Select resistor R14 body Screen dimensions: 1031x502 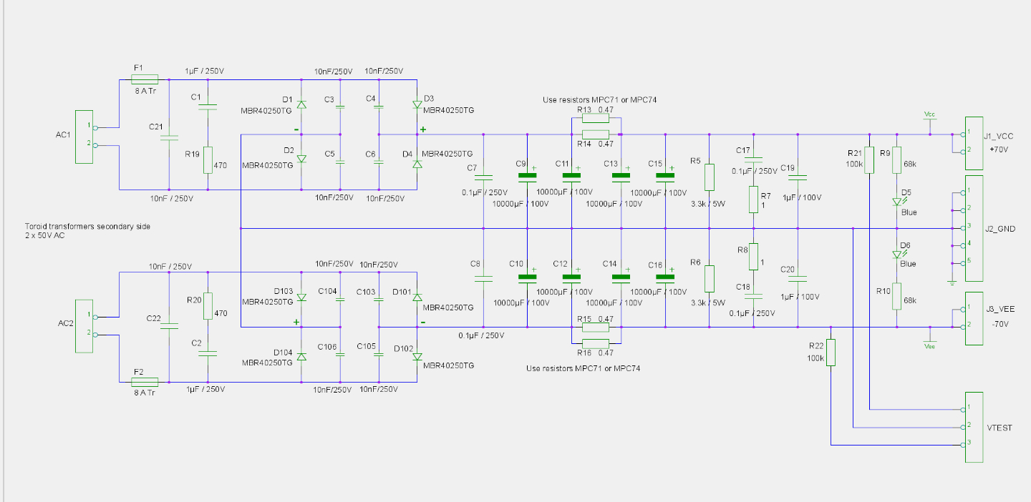pos(596,134)
